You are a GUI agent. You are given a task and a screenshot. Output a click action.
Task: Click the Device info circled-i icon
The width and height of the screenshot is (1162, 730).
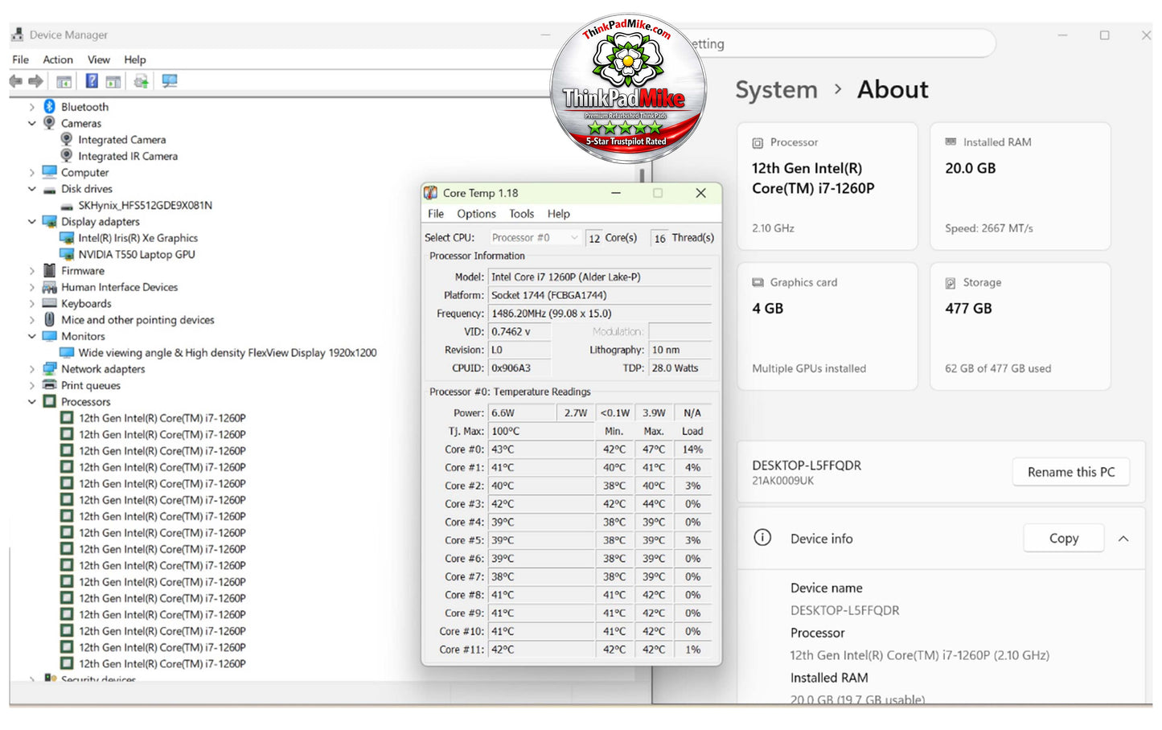[x=762, y=538]
